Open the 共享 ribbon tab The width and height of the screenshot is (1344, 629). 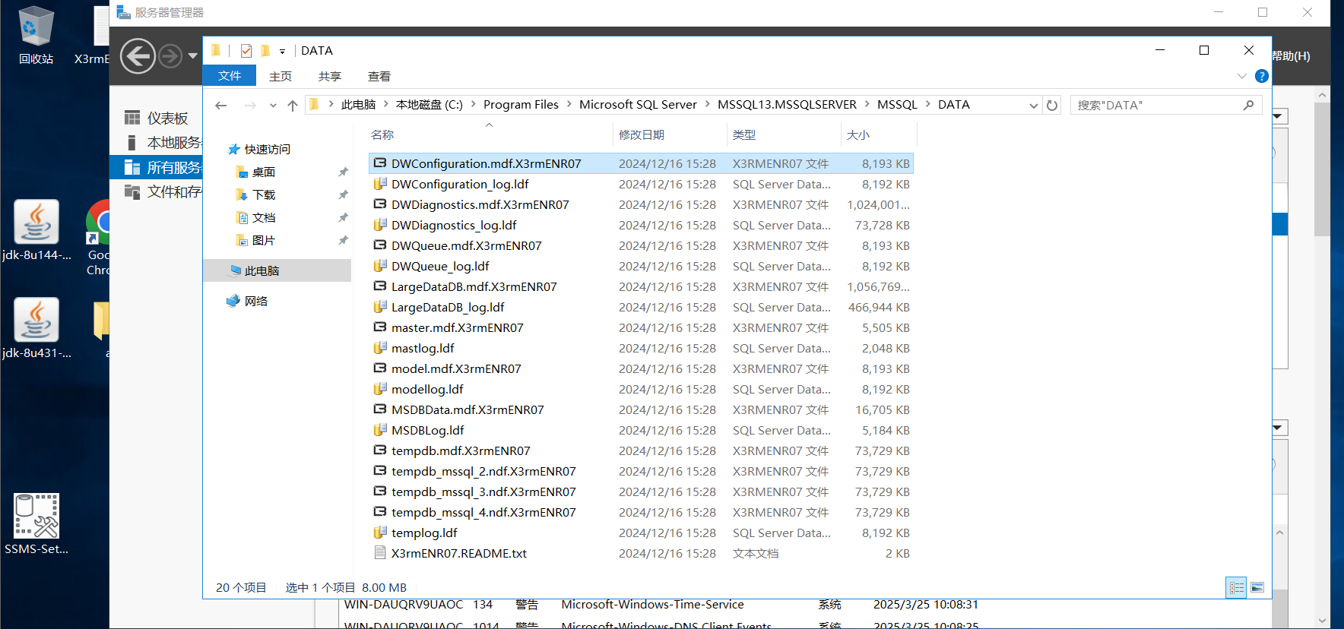point(330,76)
